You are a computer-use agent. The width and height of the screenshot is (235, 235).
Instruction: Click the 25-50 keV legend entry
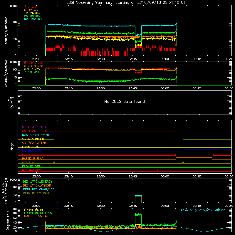click(x=32, y=16)
